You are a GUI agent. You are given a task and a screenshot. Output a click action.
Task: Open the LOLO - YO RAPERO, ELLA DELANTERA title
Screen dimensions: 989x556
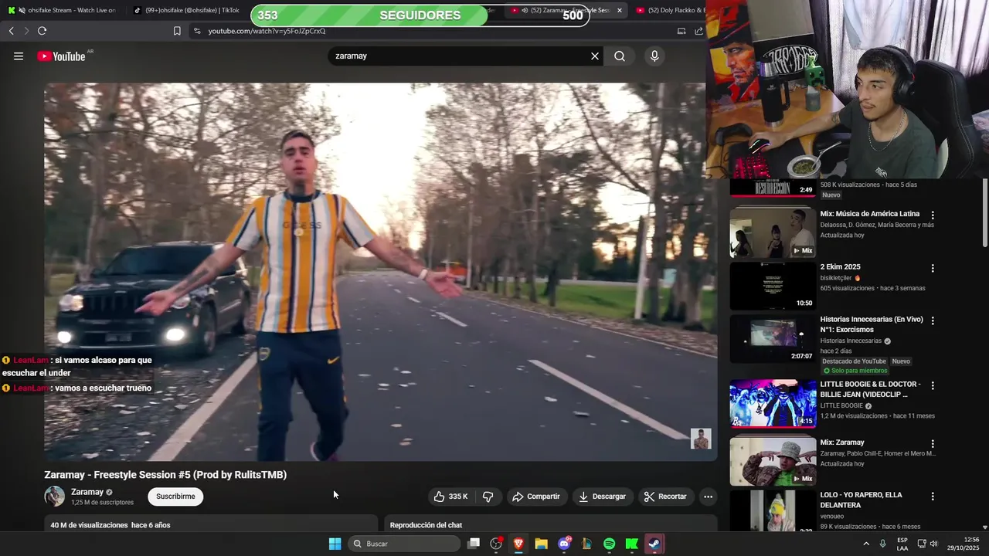pos(862,500)
